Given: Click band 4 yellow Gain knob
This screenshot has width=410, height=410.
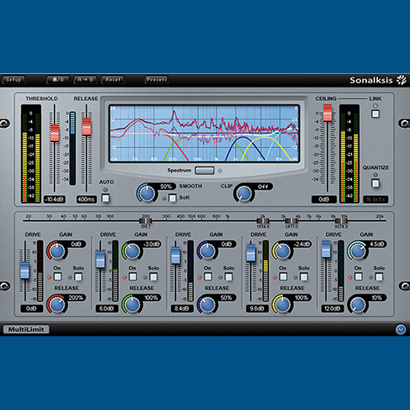Looking at the screenshot, I should (282, 251).
